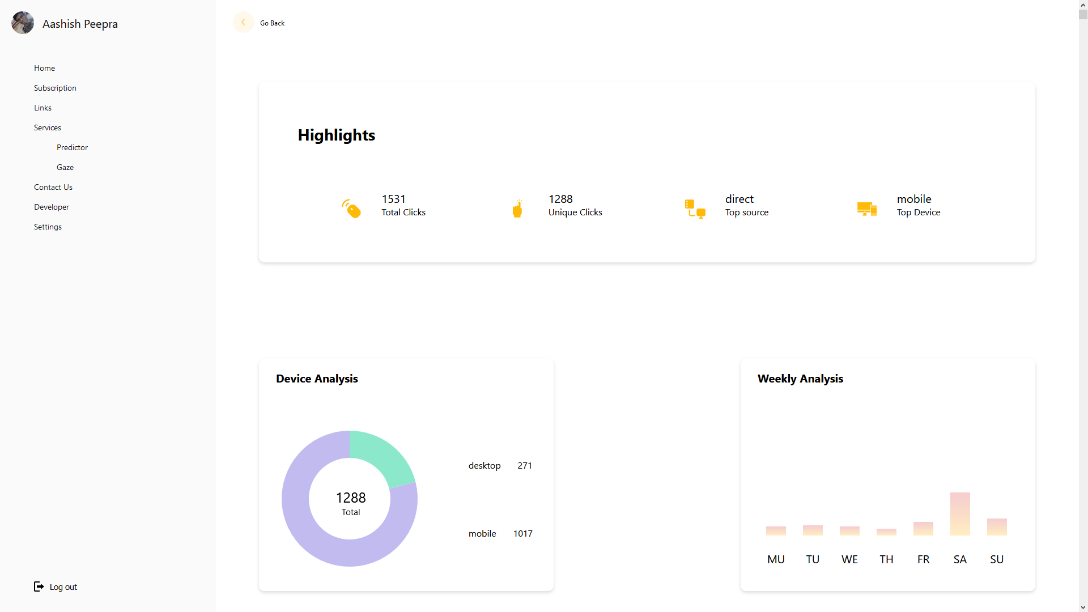This screenshot has height=612, width=1088.
Task: Open the Contact Us page
Action: [53, 187]
